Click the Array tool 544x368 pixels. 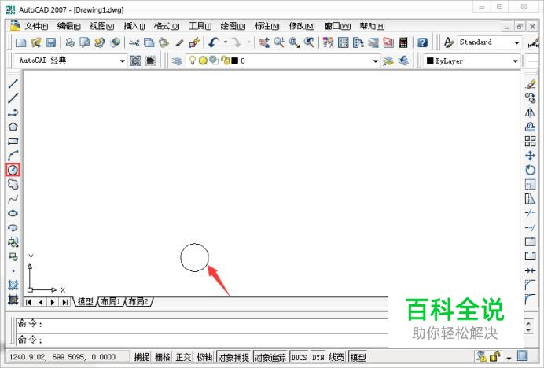click(x=530, y=142)
